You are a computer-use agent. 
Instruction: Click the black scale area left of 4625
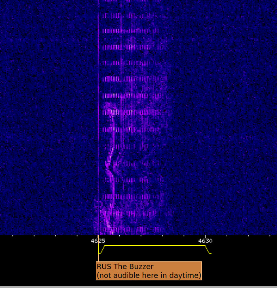44,258
